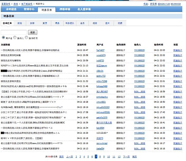Viewport: 186px width, 161px height.
Task: Jump to page 12 of records
Action: (119, 156)
